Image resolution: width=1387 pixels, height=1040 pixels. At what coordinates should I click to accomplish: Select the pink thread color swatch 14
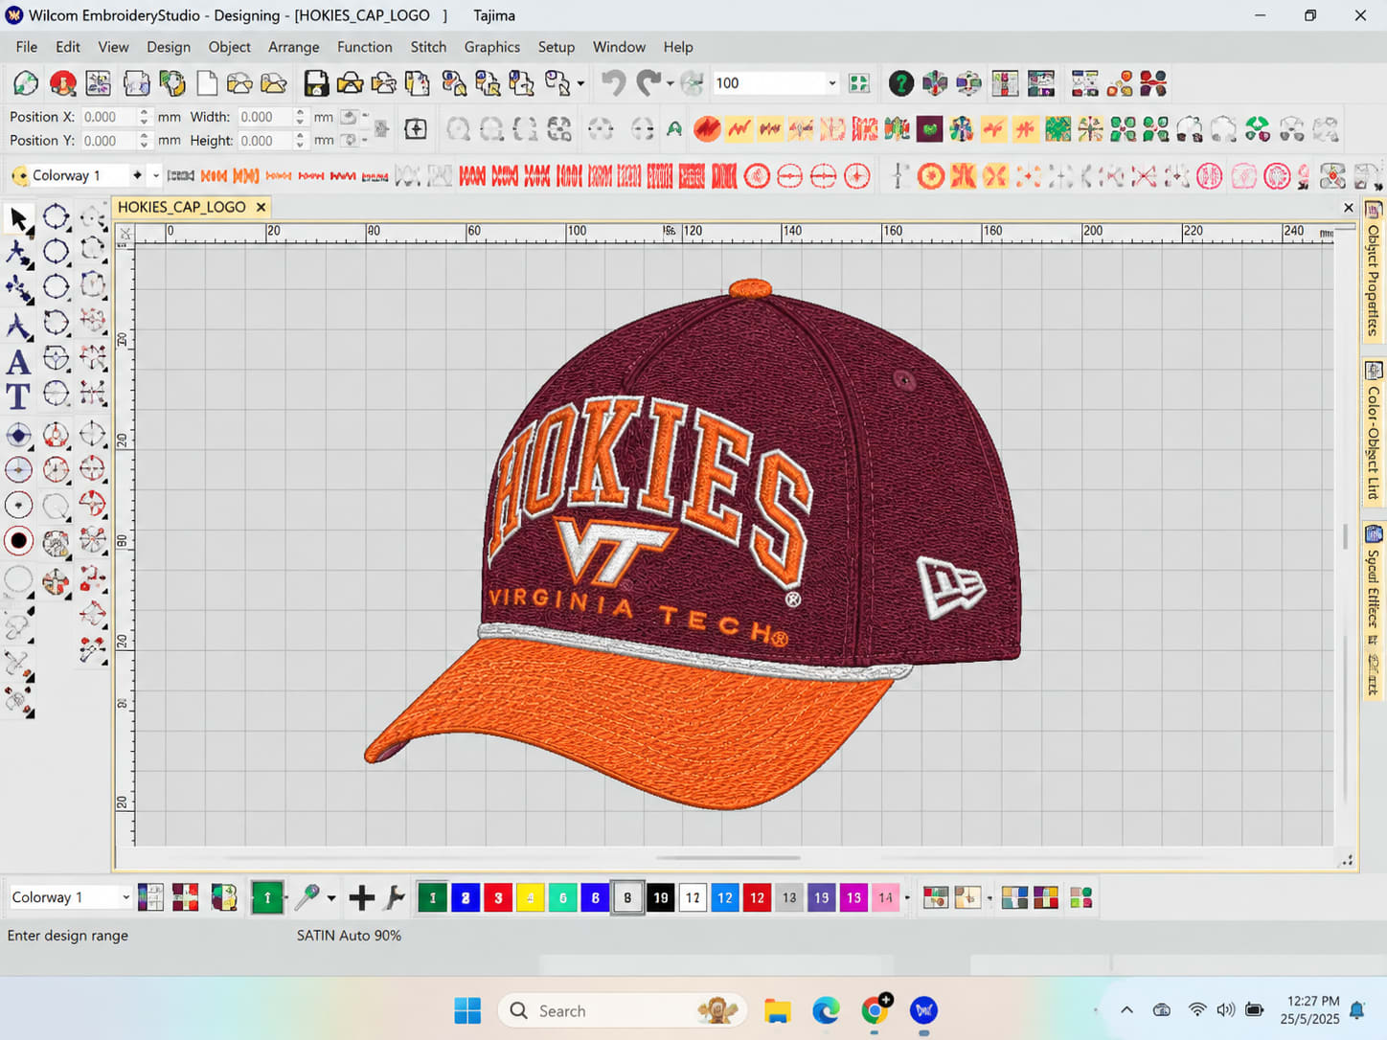click(885, 897)
